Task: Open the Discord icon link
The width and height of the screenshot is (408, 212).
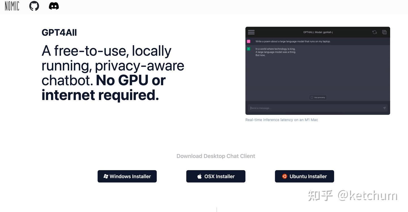Action: (54, 6)
